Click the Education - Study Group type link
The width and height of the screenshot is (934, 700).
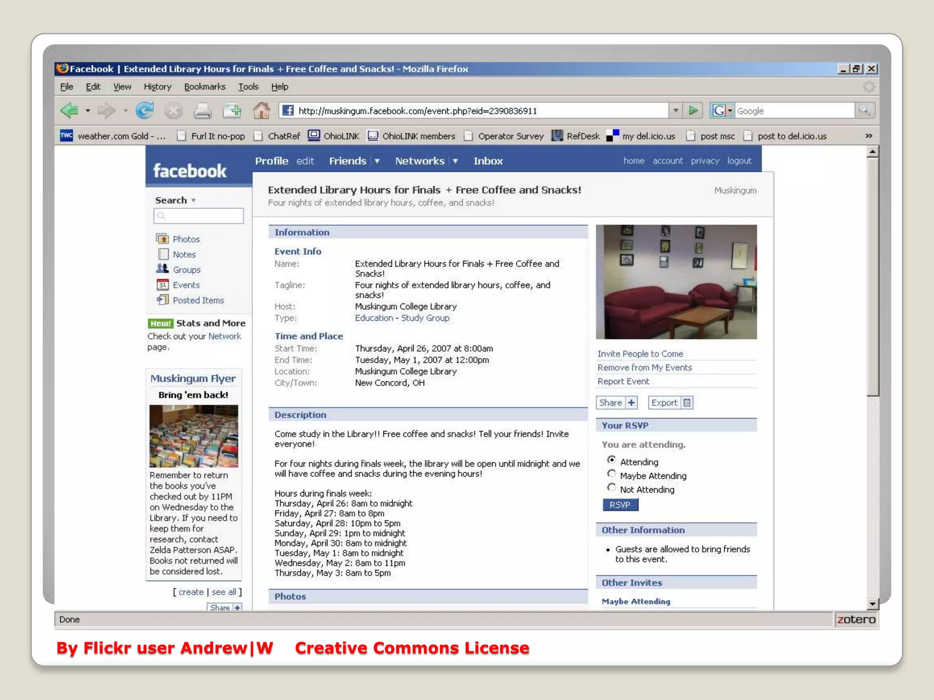coord(402,318)
